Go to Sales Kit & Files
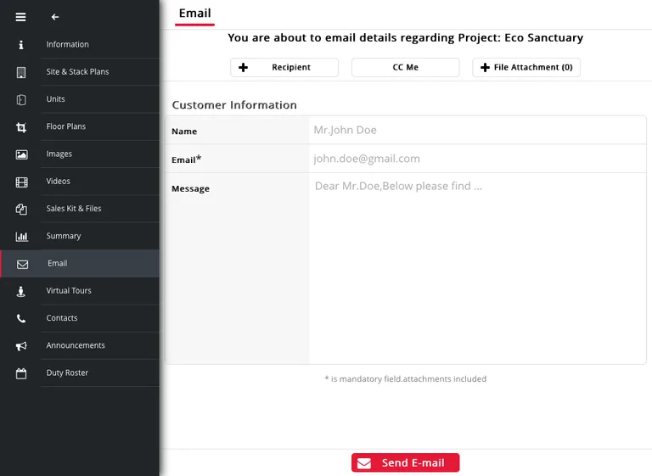This screenshot has height=476, width=652. [74, 209]
